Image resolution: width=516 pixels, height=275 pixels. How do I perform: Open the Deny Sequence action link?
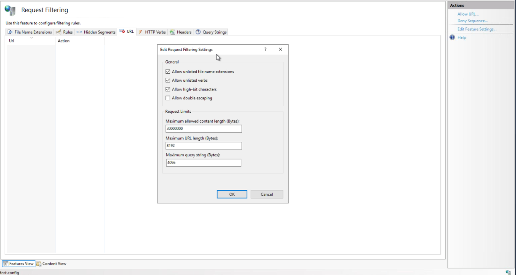tap(472, 21)
